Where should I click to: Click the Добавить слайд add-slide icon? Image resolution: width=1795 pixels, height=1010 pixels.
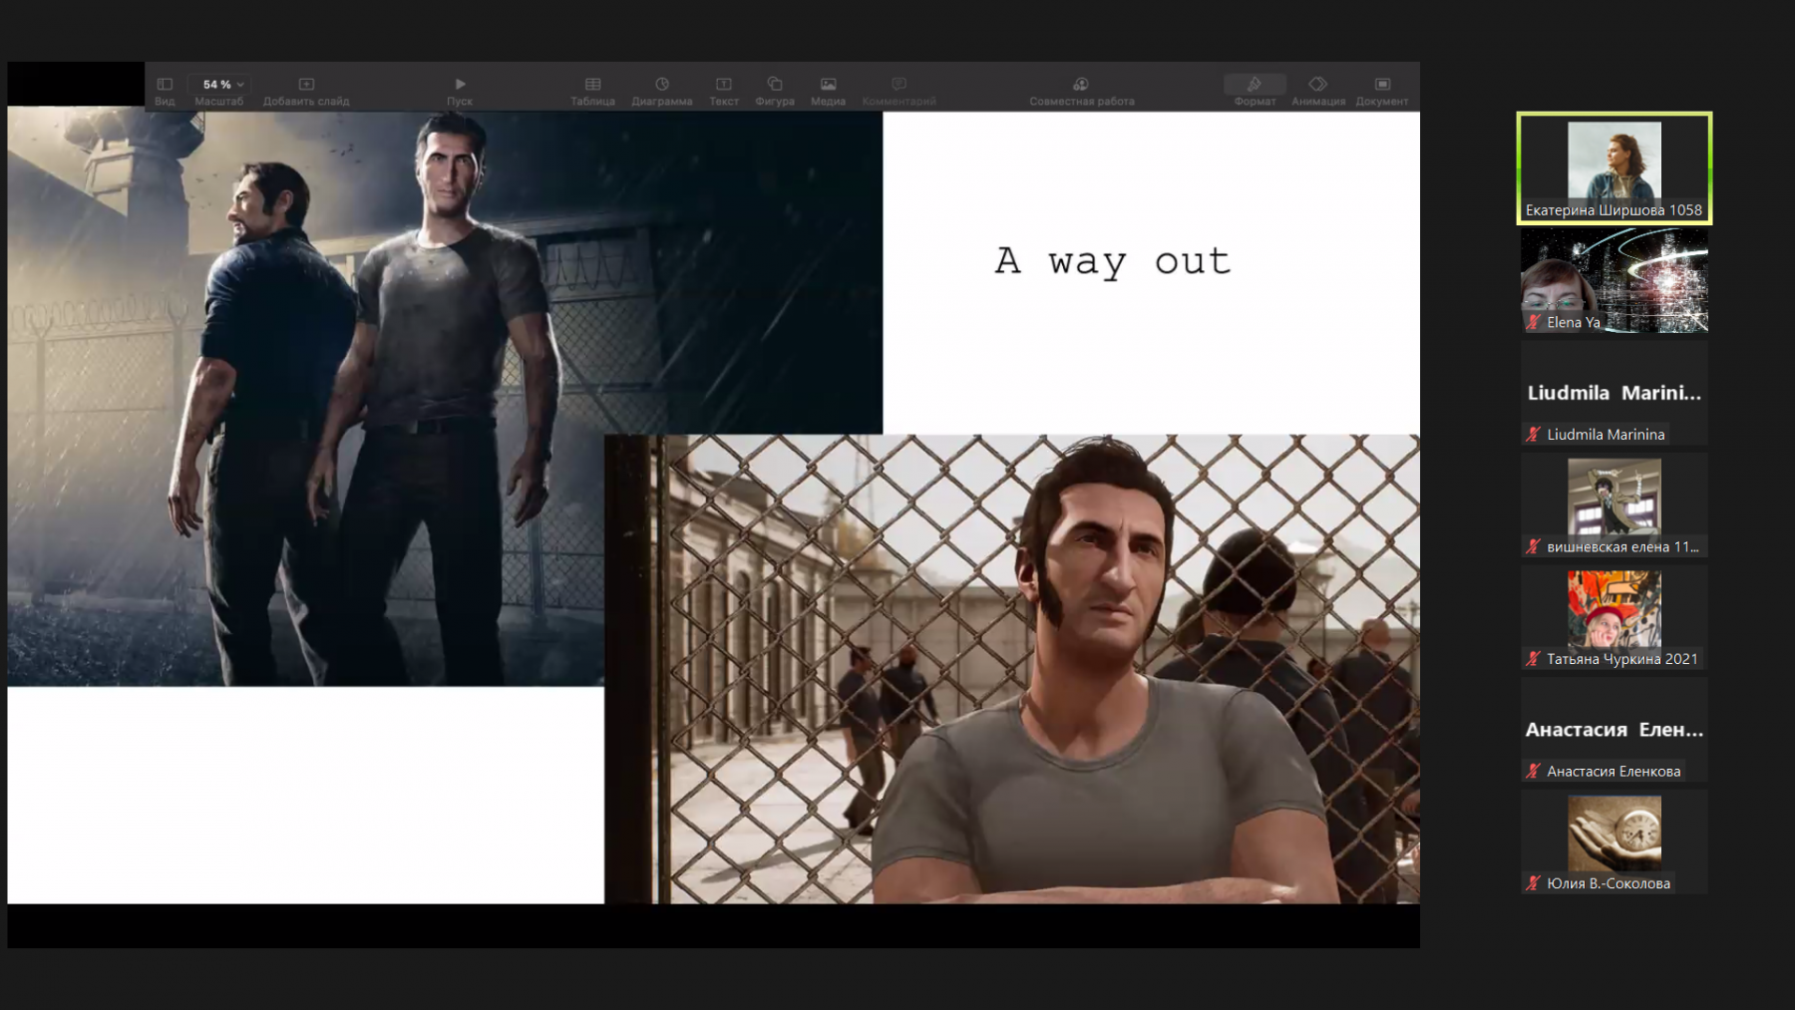(x=306, y=85)
